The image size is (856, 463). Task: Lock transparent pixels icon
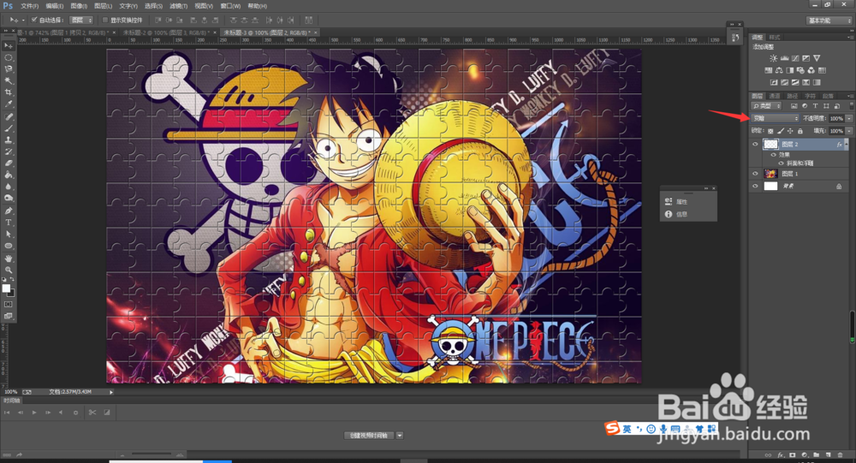(770, 131)
